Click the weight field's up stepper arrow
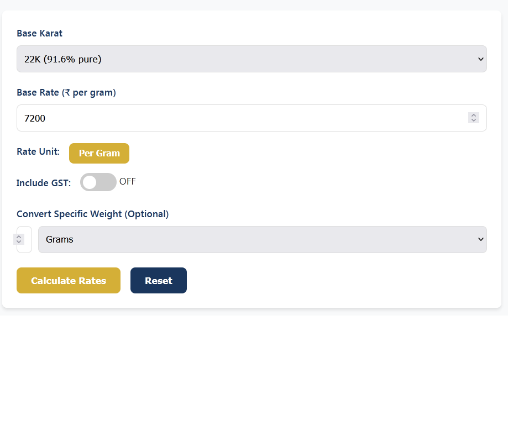 coord(19,236)
